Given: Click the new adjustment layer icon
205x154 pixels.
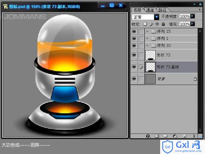Looking at the screenshot, I should tap(175, 136).
